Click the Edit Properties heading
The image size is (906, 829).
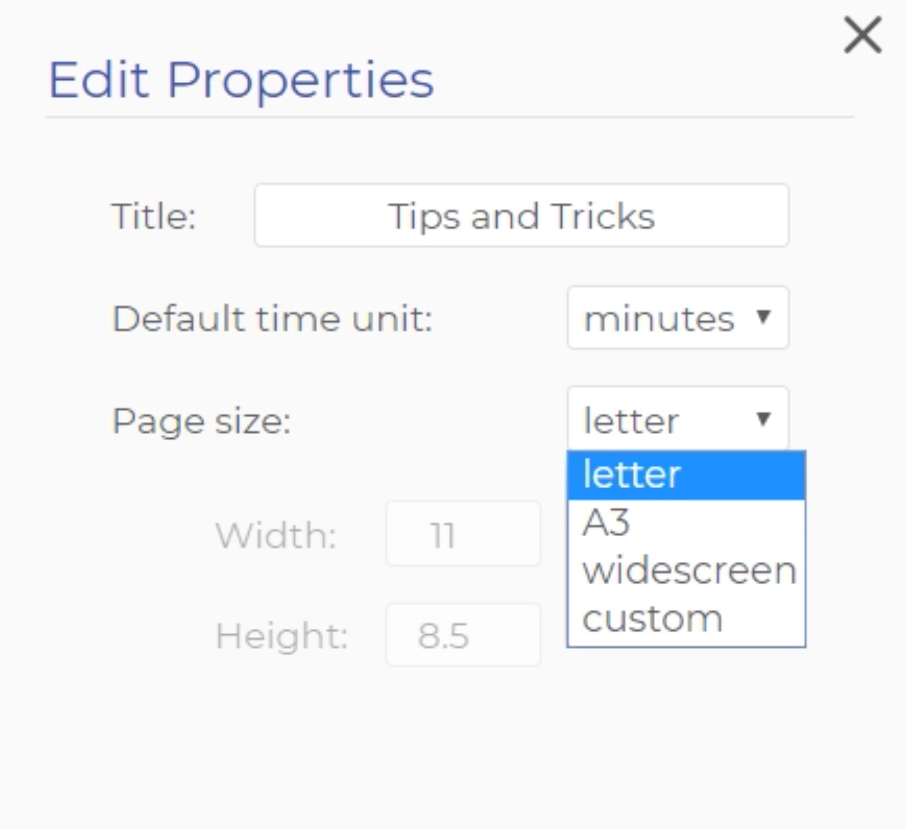[241, 78]
